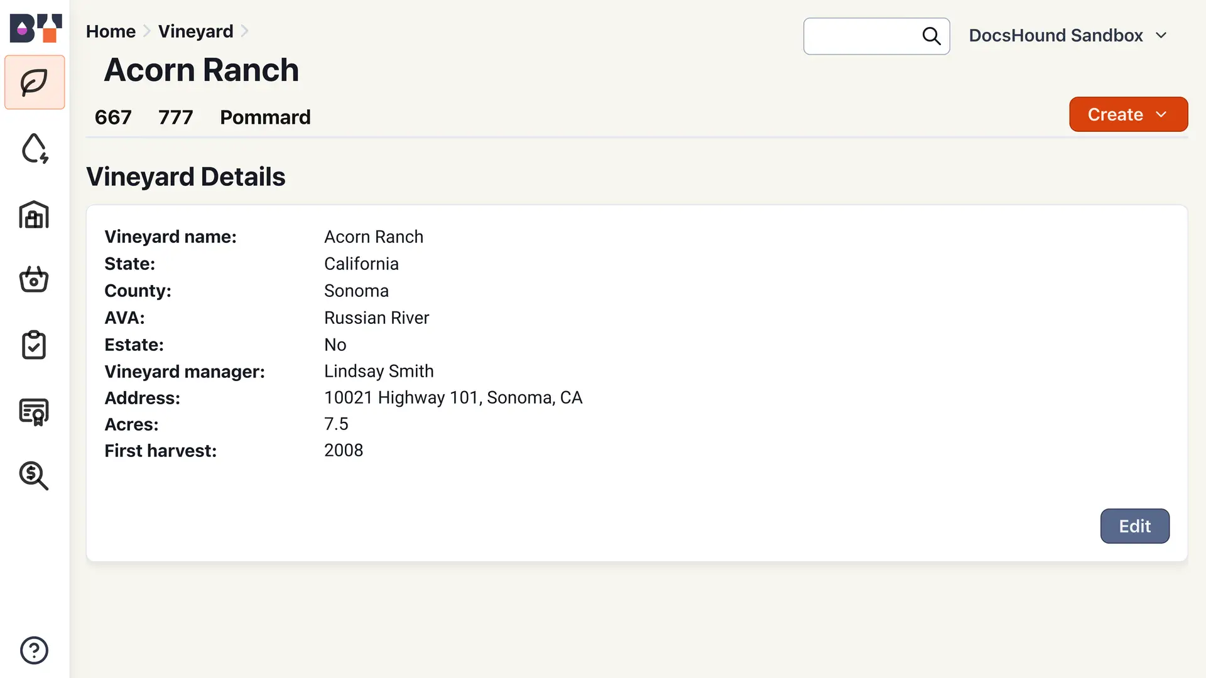
Task: Select the cost/search dollar icon
Action: [x=34, y=475]
